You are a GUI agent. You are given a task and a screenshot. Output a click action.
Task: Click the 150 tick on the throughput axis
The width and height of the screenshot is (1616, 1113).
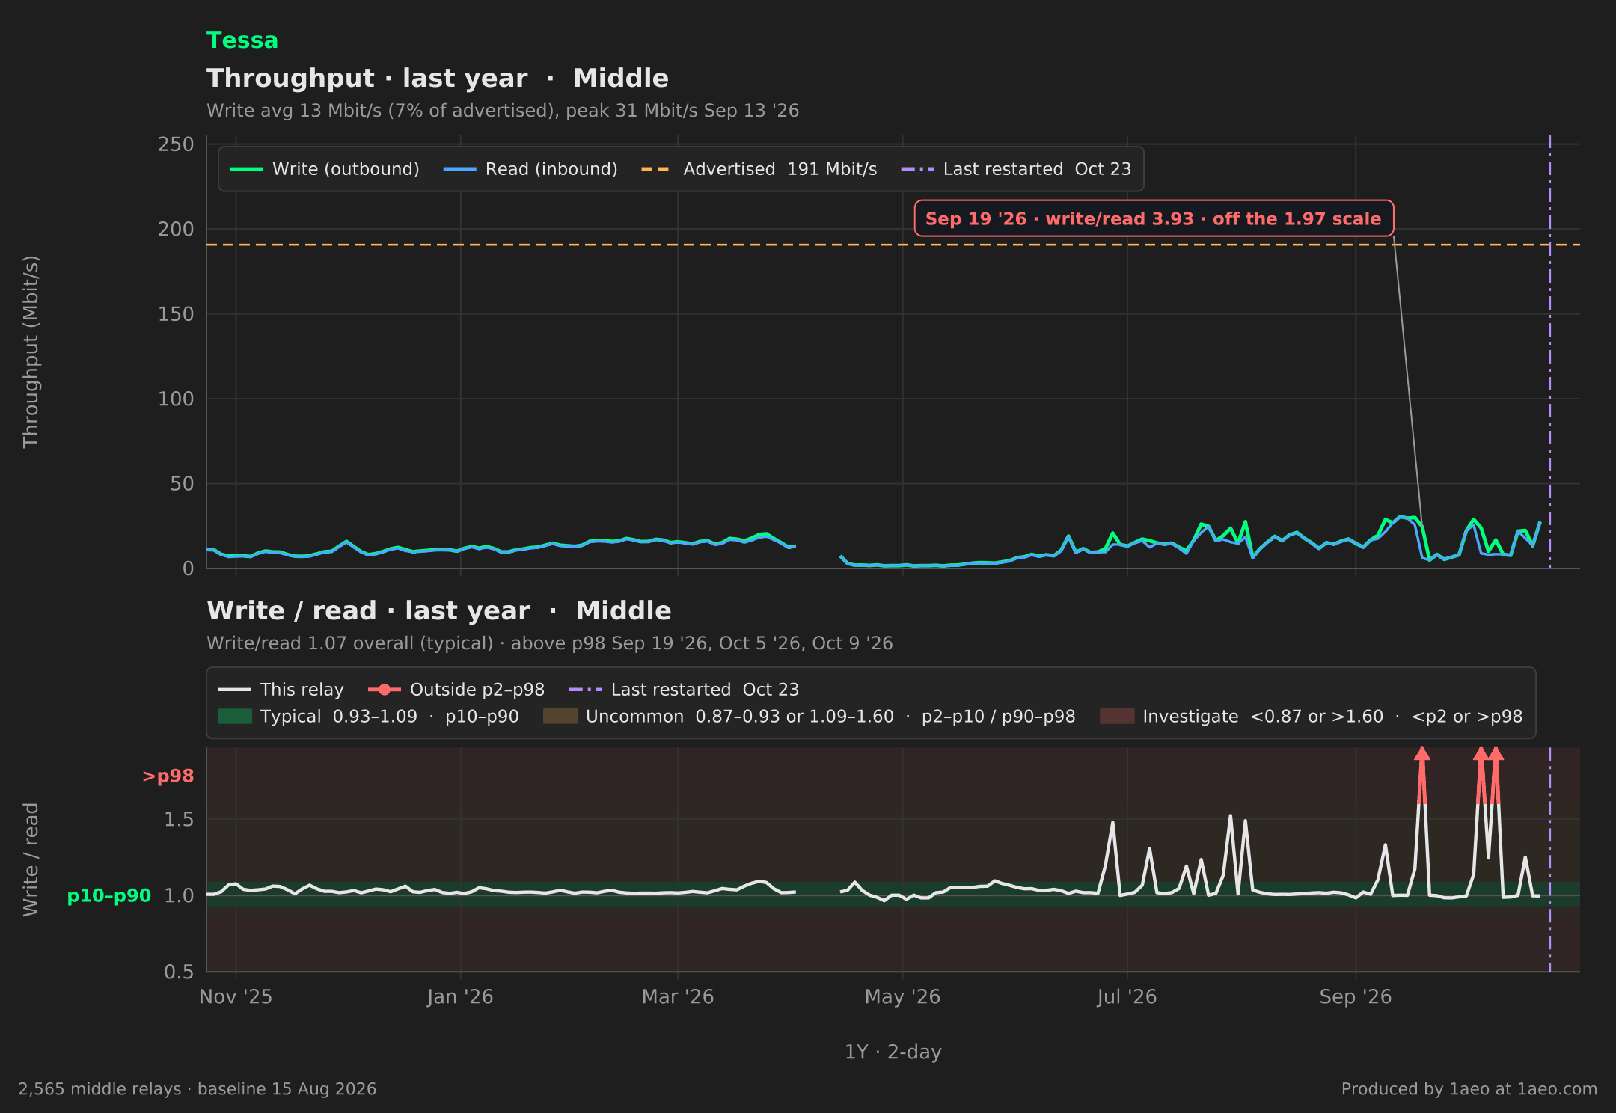pyautogui.click(x=176, y=314)
